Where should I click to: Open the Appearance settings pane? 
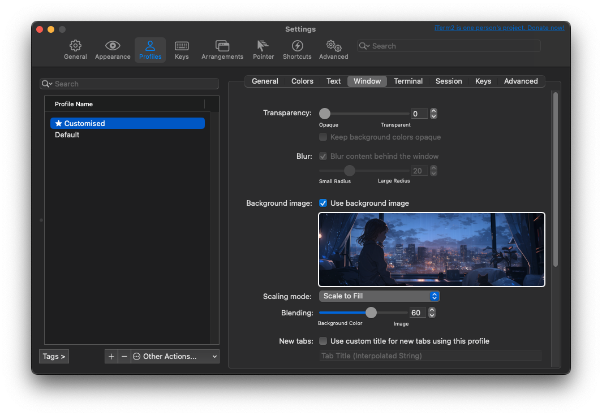tap(113, 50)
